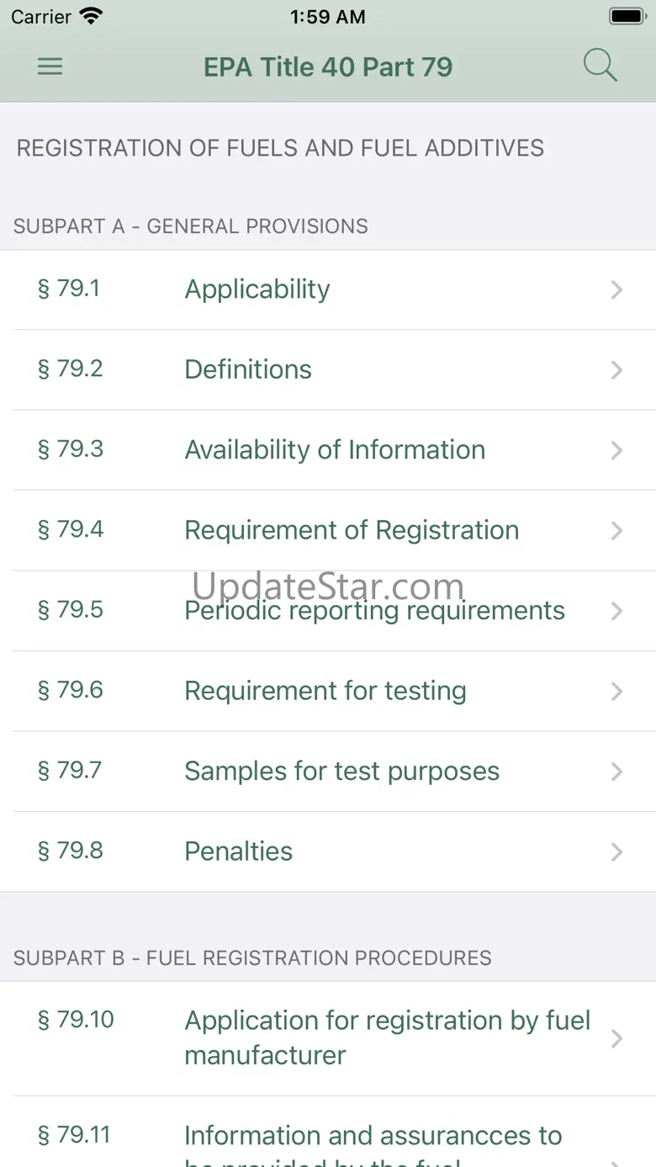Open chevron beside Penalties
The image size is (656, 1167).
click(616, 852)
